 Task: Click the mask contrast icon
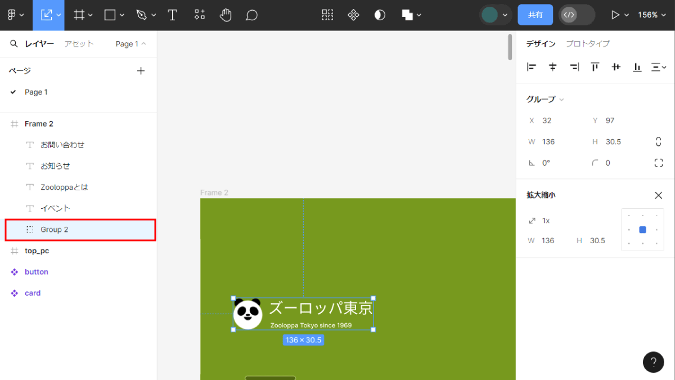[380, 15]
